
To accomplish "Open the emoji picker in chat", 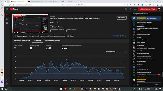I will click(x=134, y=85).
